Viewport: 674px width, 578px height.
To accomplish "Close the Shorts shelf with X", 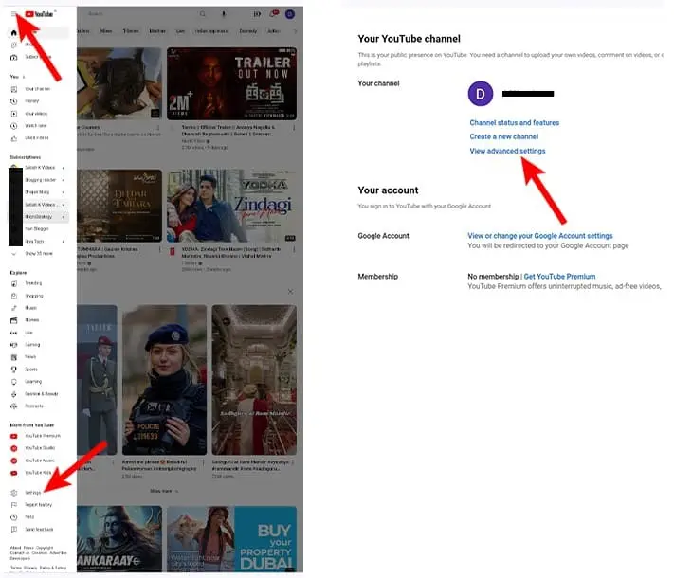I will [x=291, y=291].
